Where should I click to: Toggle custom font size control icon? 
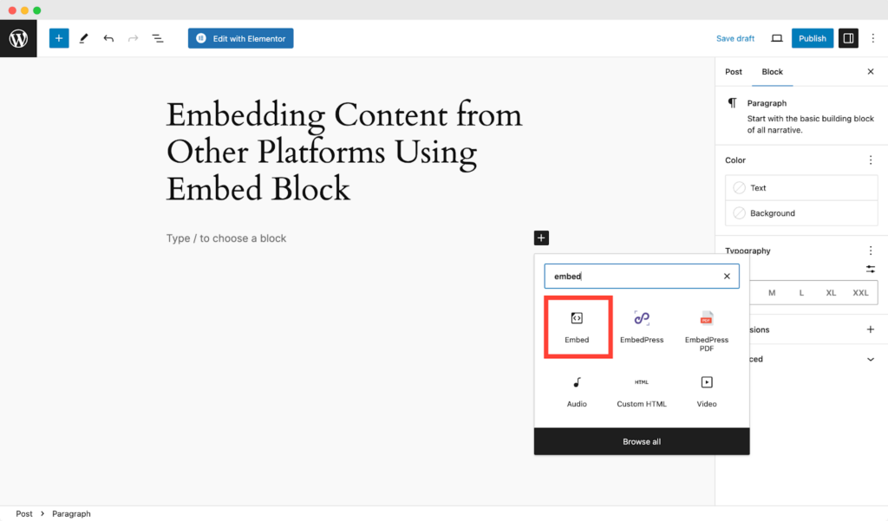871,270
